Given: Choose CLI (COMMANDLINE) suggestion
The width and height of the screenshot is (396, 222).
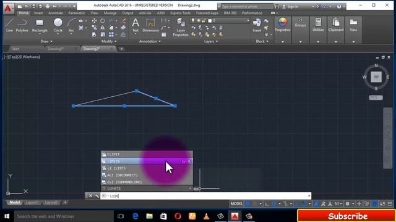Looking at the screenshot, I should tap(147, 182).
